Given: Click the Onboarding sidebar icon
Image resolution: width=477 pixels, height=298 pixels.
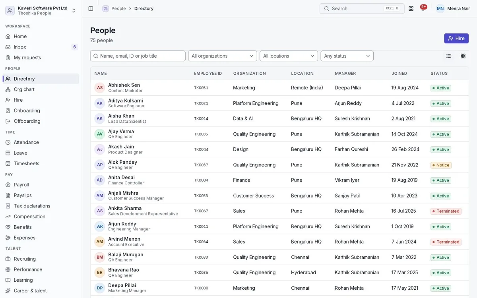Looking at the screenshot, I should coord(8,110).
